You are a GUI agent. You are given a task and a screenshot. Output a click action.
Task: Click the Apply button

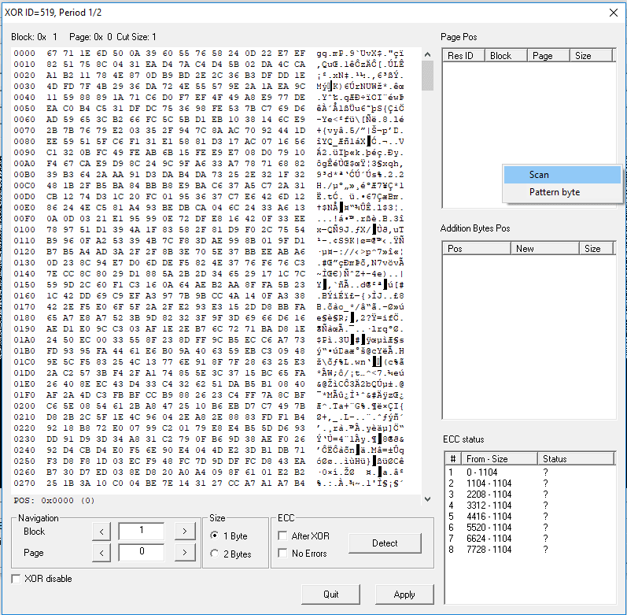point(404,595)
